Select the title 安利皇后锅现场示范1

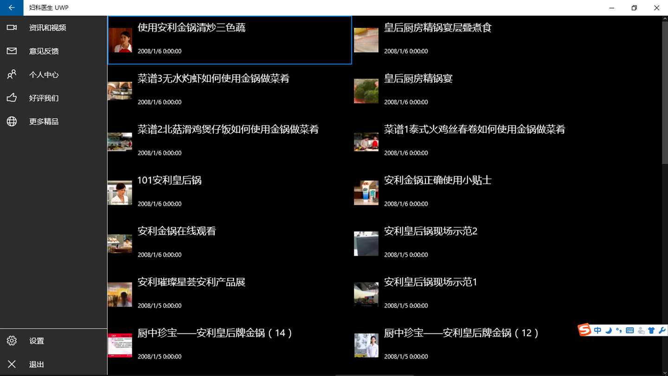[431, 282]
